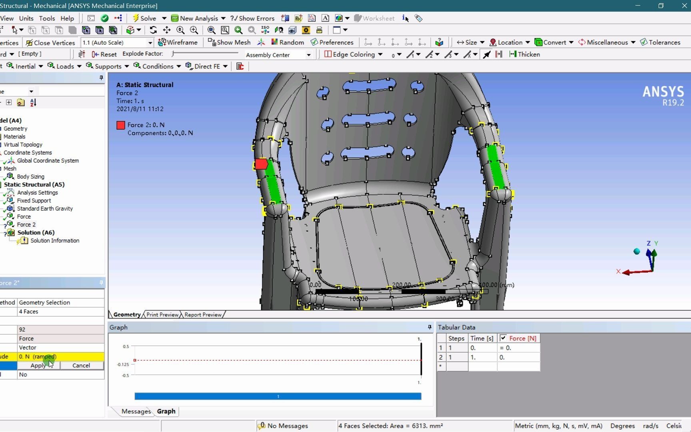Click the Thicken annotations icon
This screenshot has height=432, width=691.
[x=513, y=54]
